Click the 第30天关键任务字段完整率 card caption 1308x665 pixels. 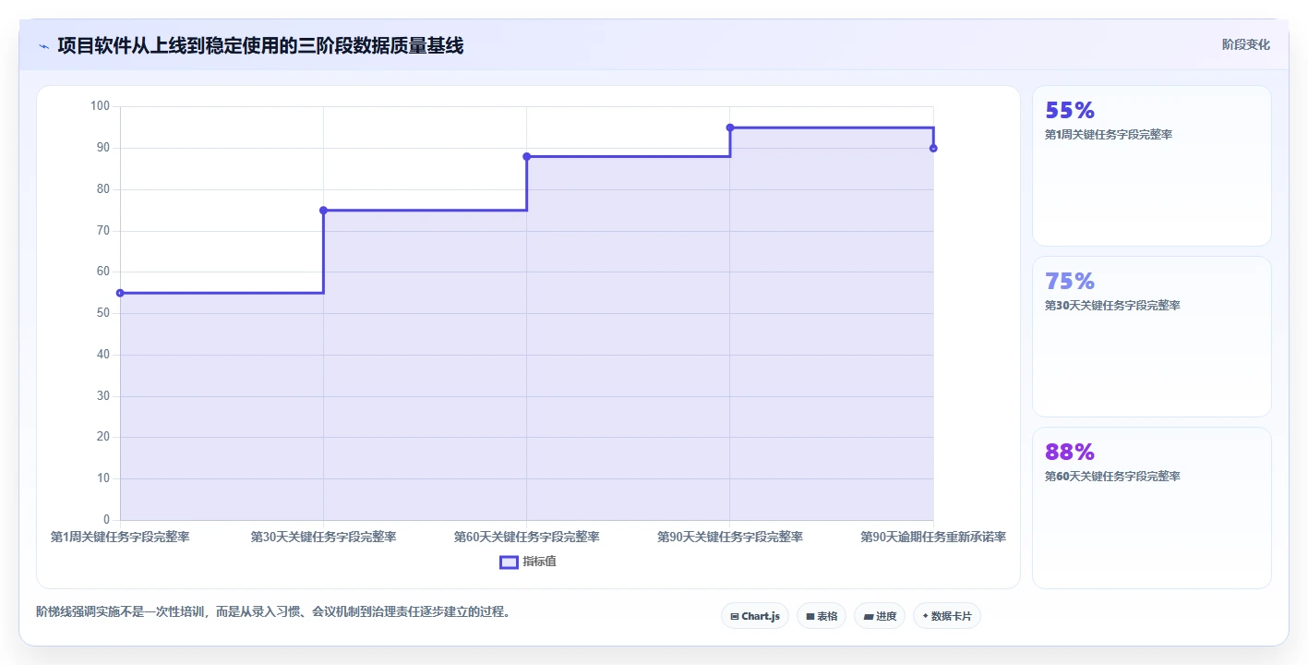pos(1112,306)
